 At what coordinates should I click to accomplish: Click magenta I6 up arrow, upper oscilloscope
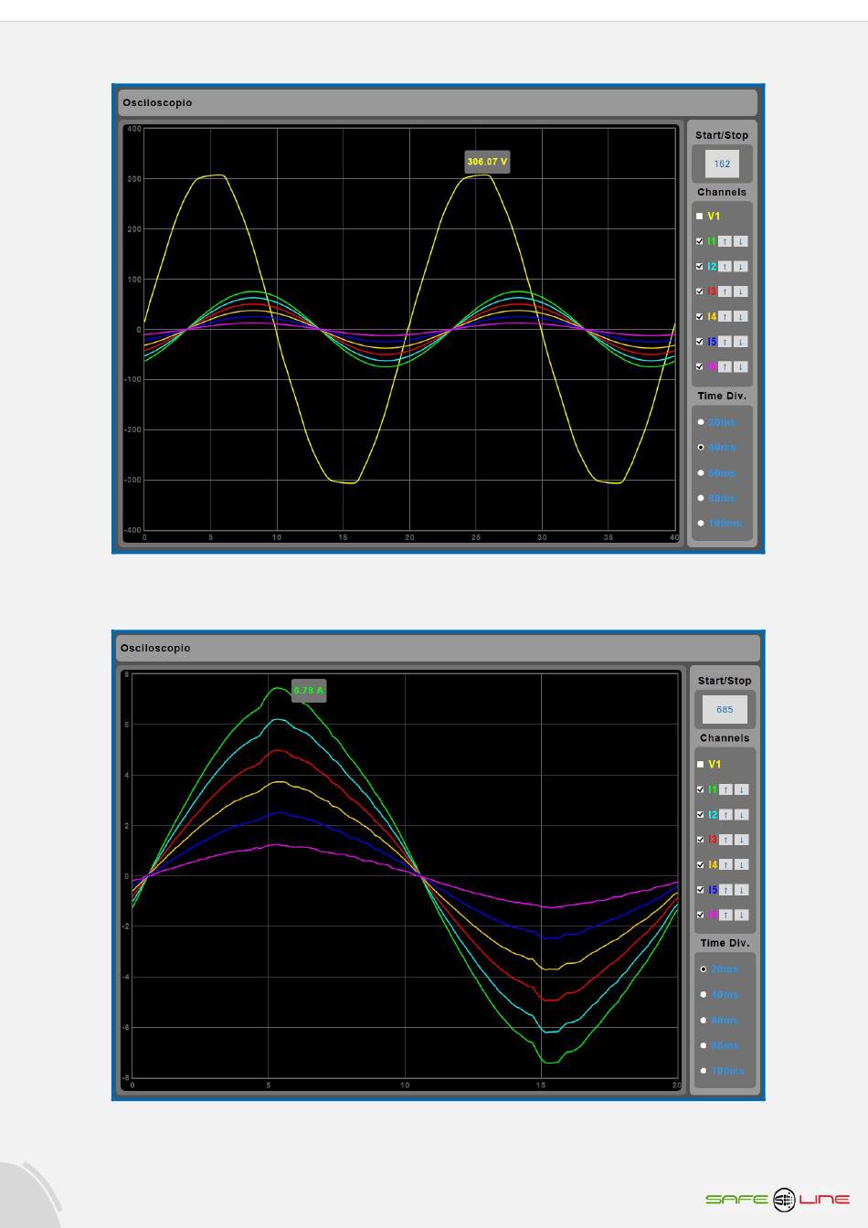[725, 366]
